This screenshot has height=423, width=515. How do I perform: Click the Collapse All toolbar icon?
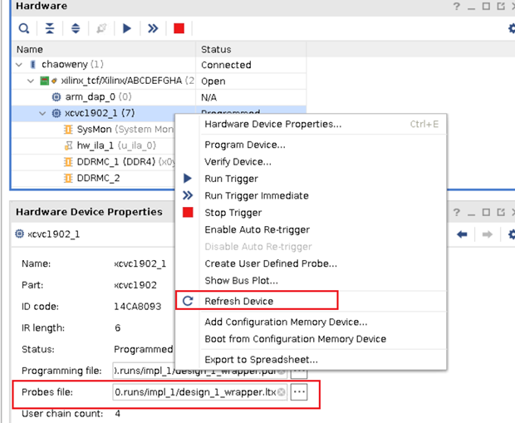point(50,28)
